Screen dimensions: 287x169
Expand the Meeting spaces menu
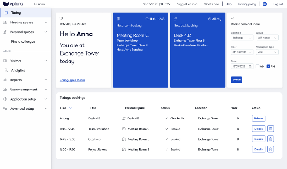(46, 23)
